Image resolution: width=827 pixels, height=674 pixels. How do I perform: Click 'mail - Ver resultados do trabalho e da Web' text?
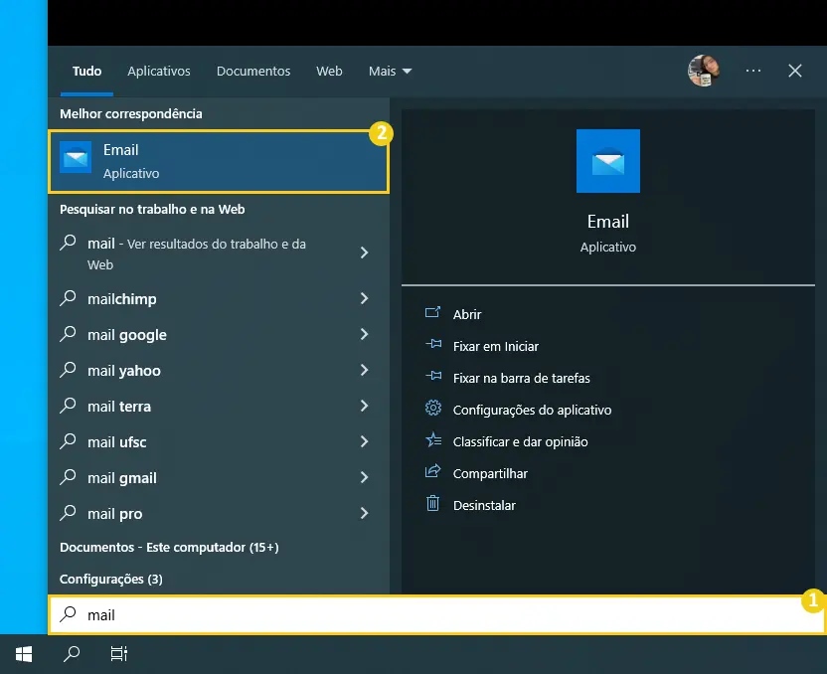click(197, 253)
